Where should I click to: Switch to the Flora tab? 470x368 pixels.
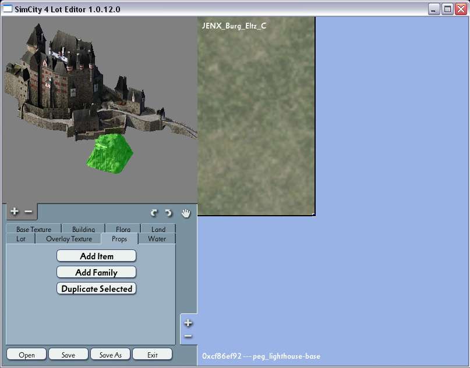pyautogui.click(x=123, y=229)
